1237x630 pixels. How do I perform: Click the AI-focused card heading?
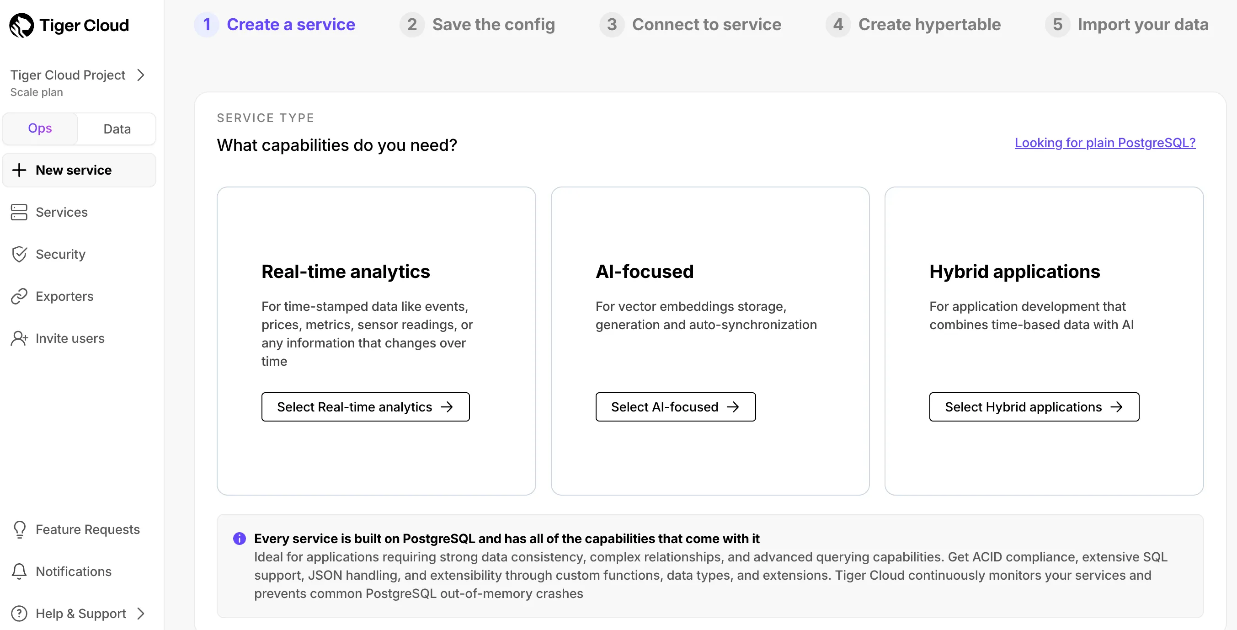(x=645, y=272)
